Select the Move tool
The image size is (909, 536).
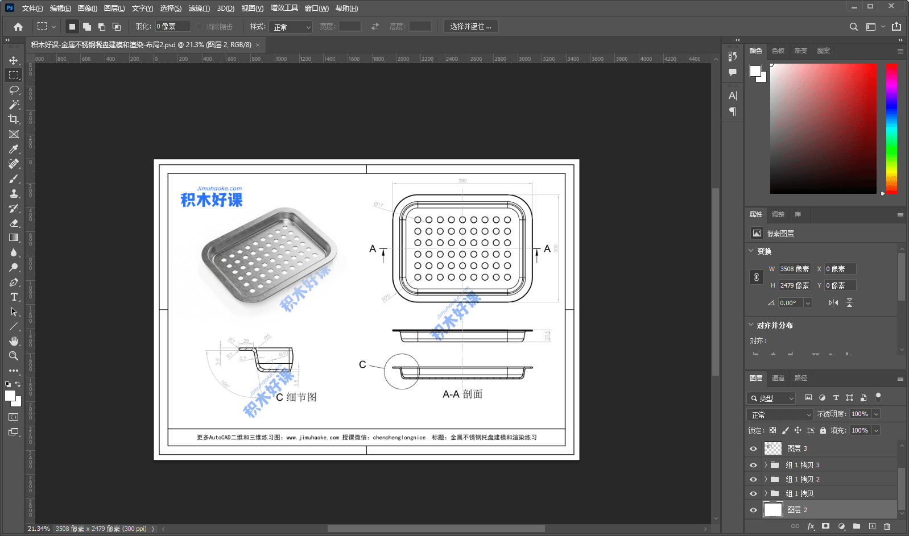tap(14, 60)
